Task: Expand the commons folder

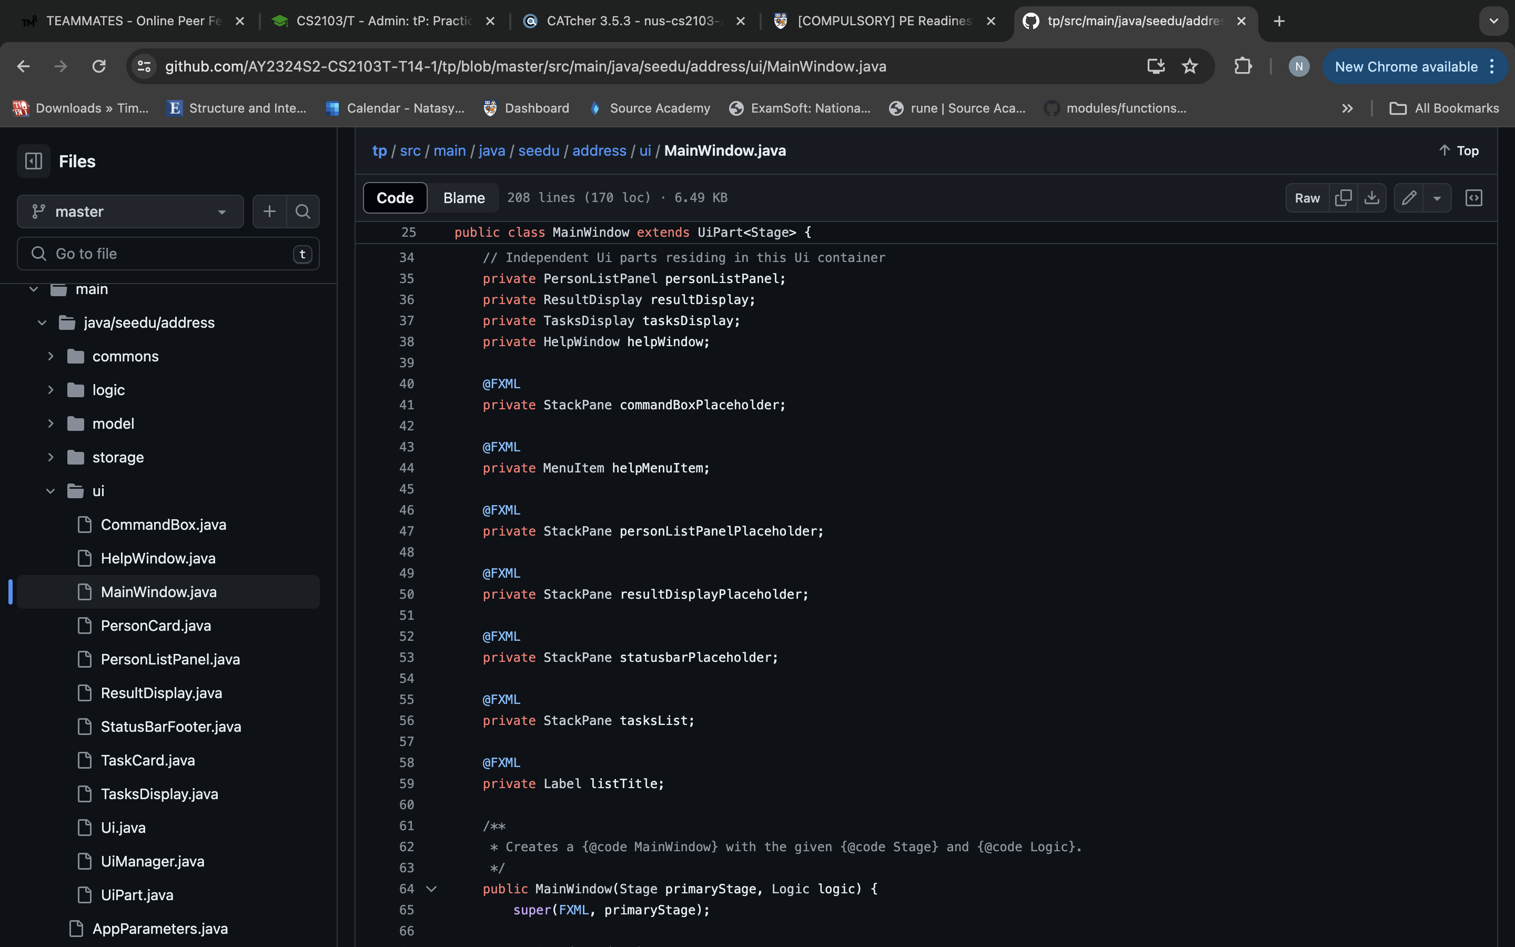Action: pos(50,356)
